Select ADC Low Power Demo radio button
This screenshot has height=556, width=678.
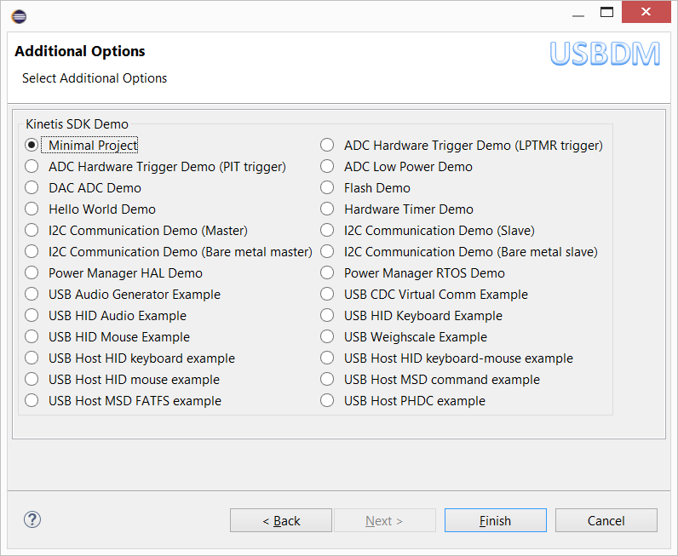coord(327,167)
